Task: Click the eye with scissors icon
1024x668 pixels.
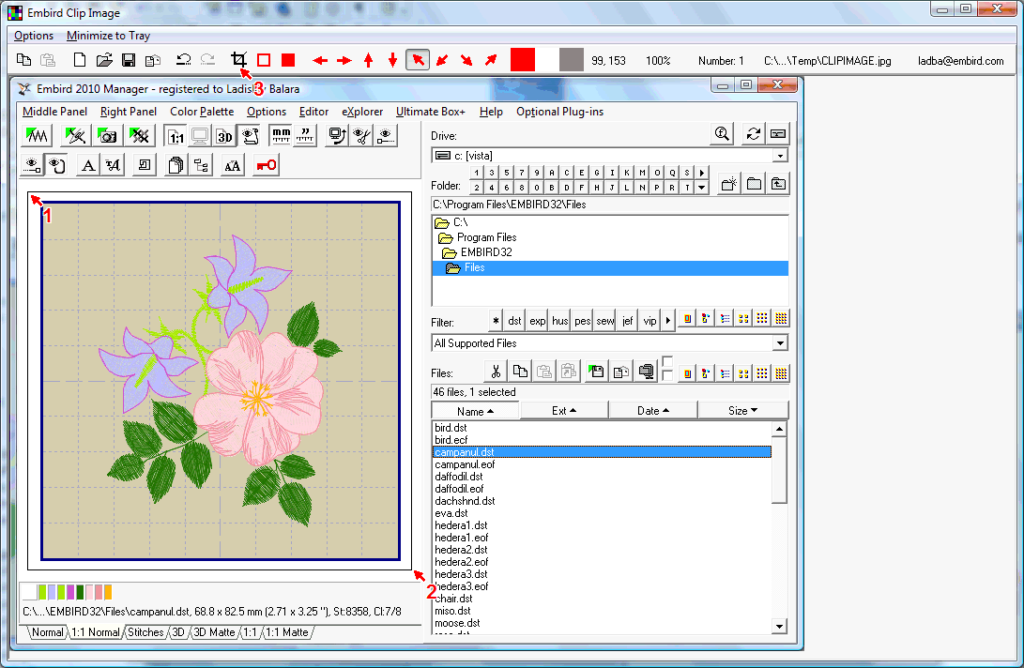Action: 361,136
